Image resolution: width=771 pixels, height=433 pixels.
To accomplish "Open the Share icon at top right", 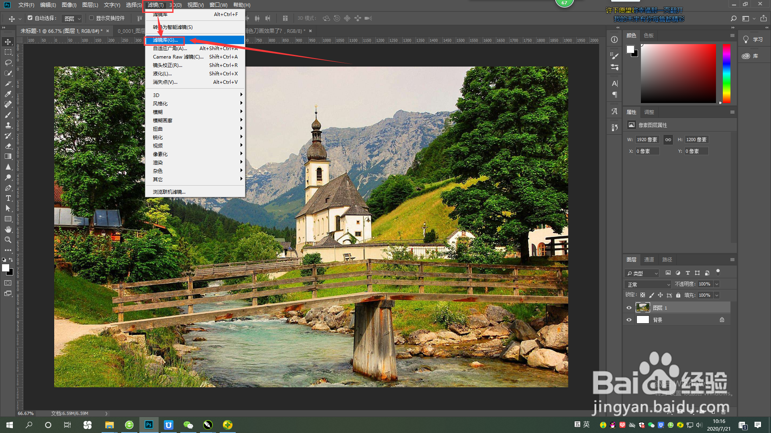I will (763, 18).
